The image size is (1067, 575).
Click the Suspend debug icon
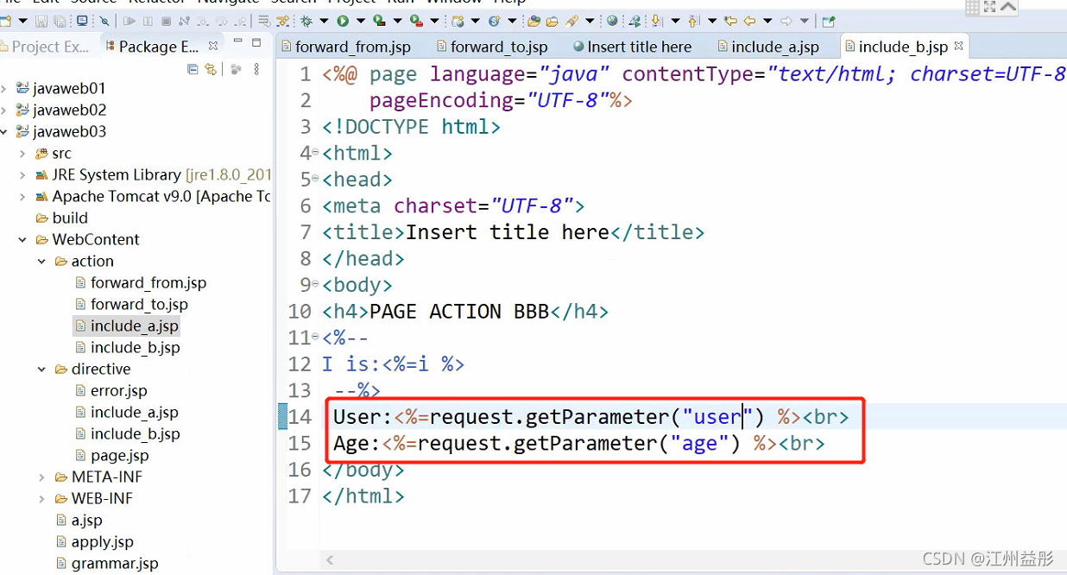(x=148, y=21)
